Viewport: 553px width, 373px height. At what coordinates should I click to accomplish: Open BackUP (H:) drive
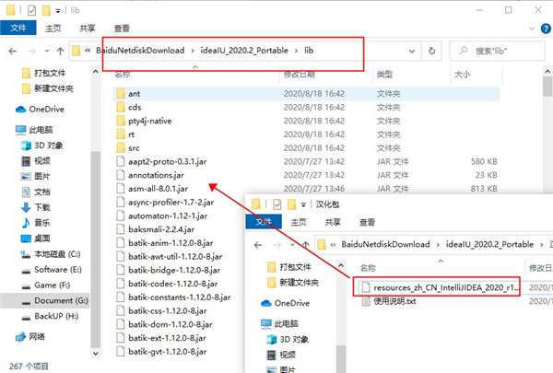[x=56, y=316]
